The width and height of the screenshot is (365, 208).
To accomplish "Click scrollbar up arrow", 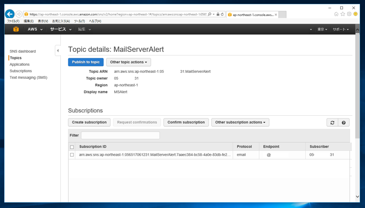I will pos(358,30).
